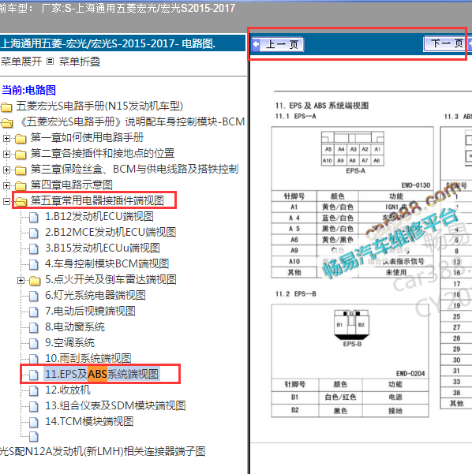Screen dimensions: 472x474
Task: Collapse 第五章常用电器接插件端视图 node
Action: coord(6,201)
